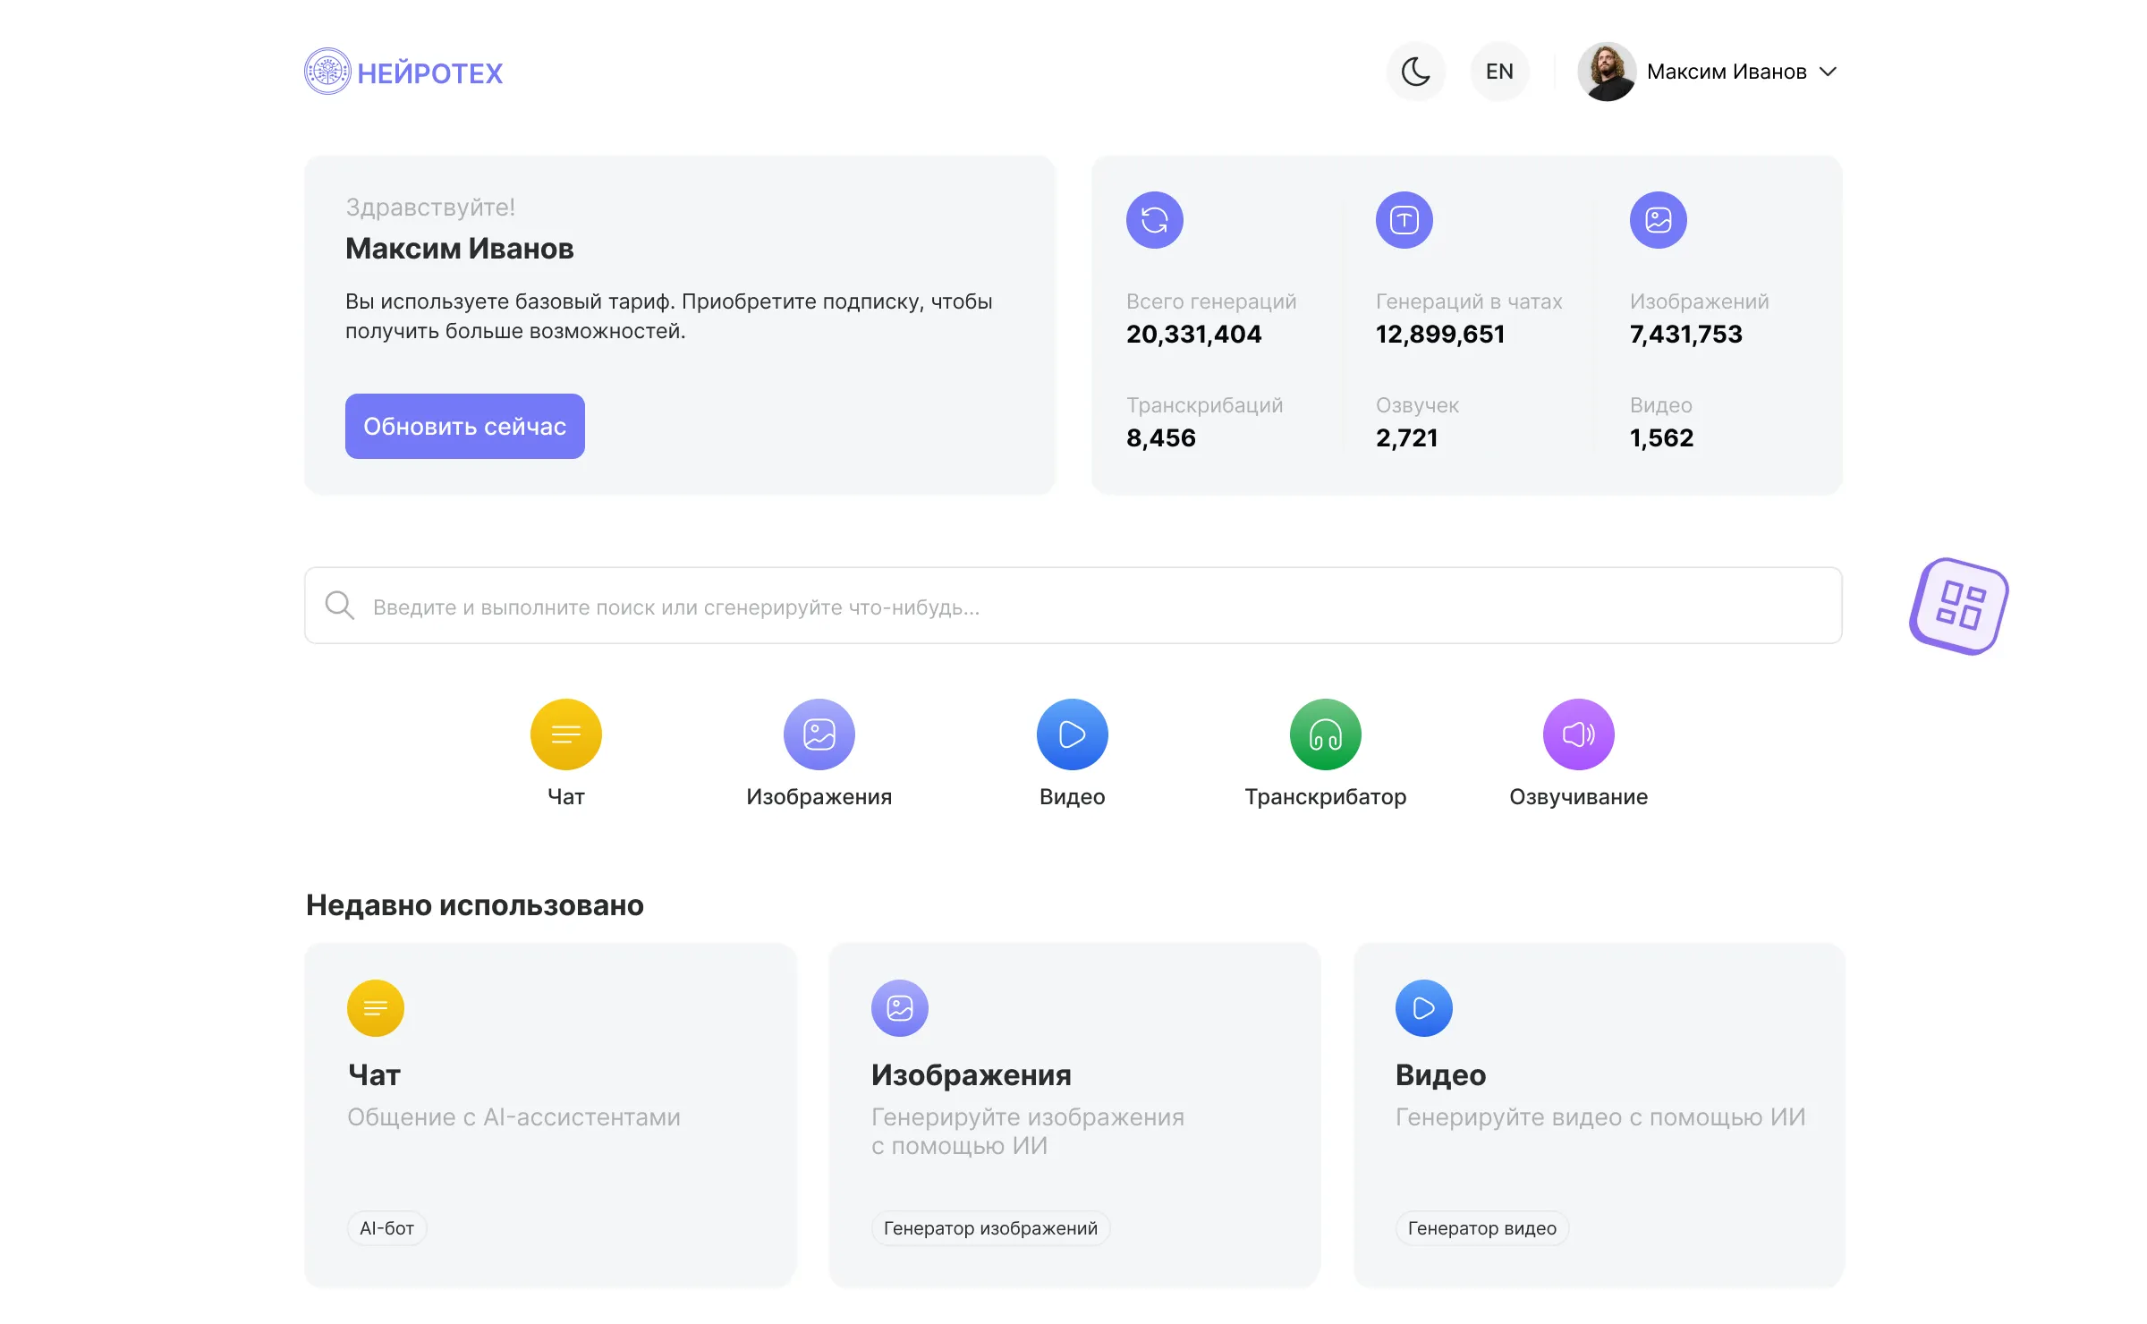
Task: Open the Изображения generator icon
Action: click(x=819, y=734)
